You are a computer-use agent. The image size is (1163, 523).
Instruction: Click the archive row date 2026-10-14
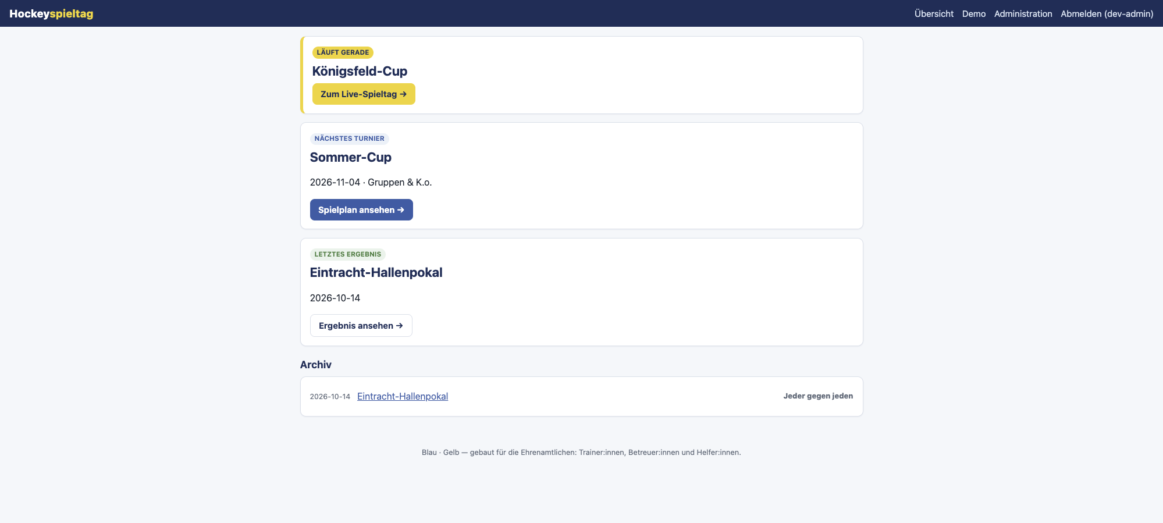pyautogui.click(x=330, y=397)
